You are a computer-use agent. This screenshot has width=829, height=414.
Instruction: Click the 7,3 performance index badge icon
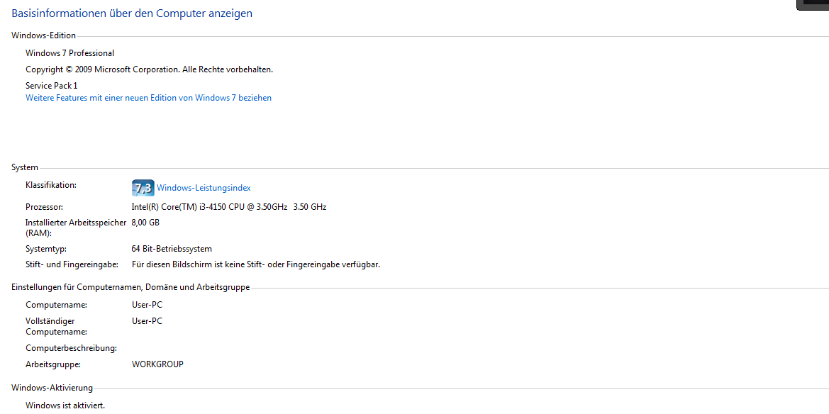click(143, 188)
